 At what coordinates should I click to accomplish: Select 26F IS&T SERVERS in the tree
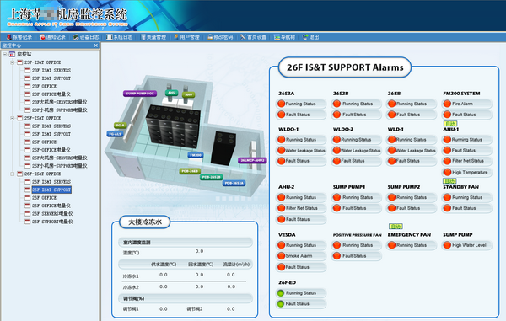click(51, 182)
